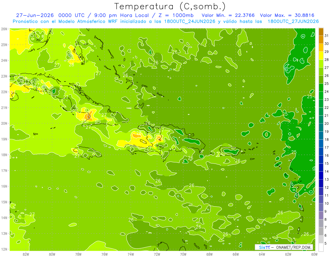Click the 22N latitude axis label

tap(4, 92)
